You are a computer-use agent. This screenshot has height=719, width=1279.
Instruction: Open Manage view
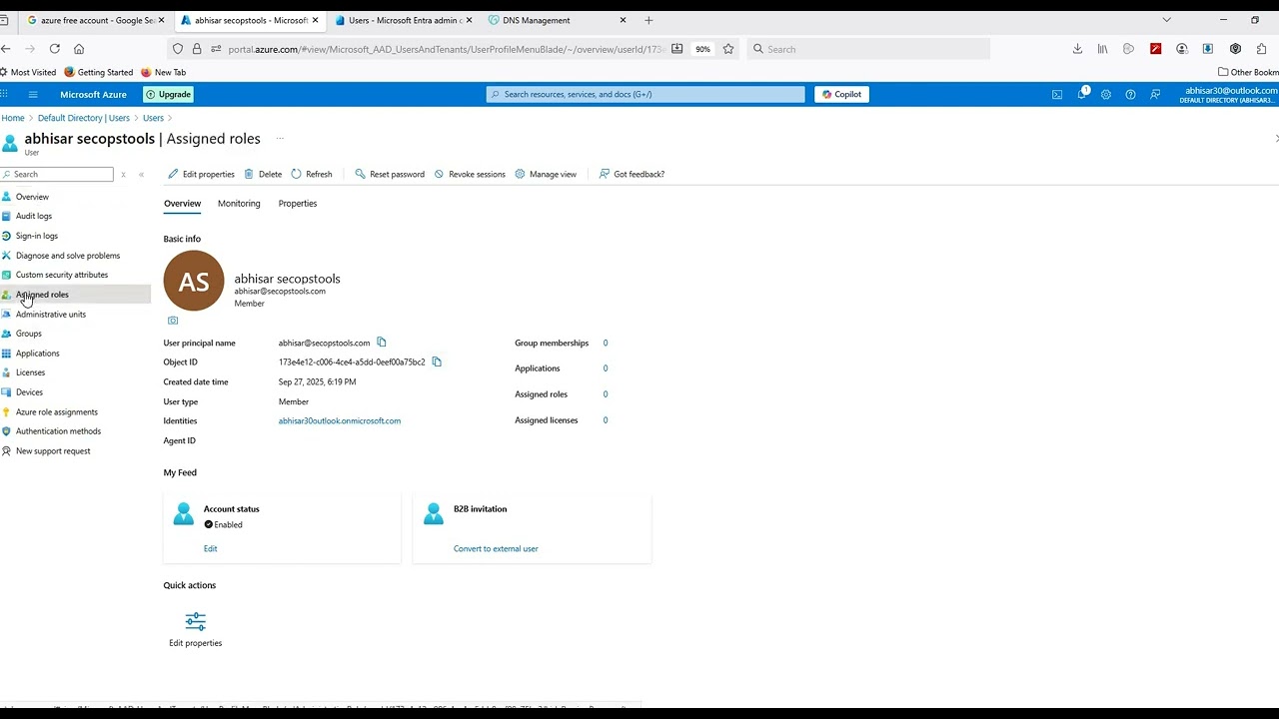[x=546, y=174]
